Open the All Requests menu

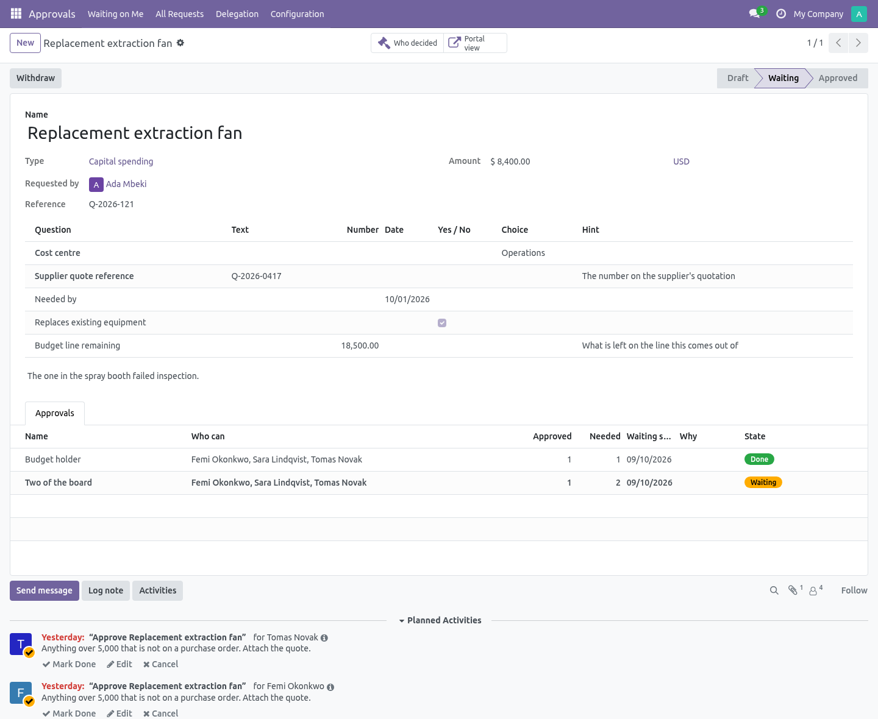point(180,14)
